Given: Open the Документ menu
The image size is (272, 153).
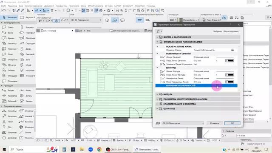Looking at the screenshot, I should click(x=49, y=6).
